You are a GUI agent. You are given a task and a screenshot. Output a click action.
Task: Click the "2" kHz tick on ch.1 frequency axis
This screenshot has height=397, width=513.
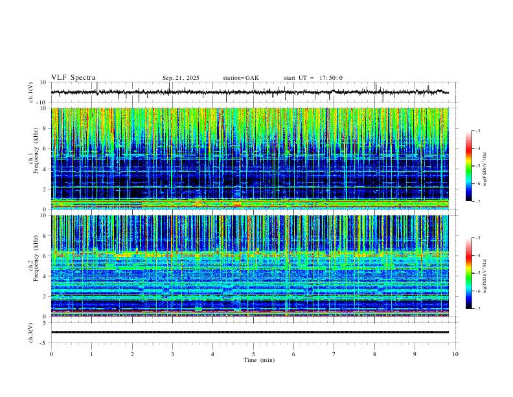point(45,189)
